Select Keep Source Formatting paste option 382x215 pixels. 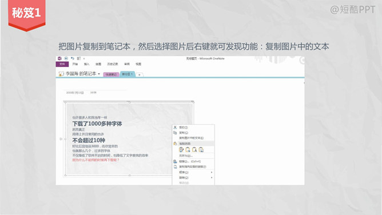(181, 150)
